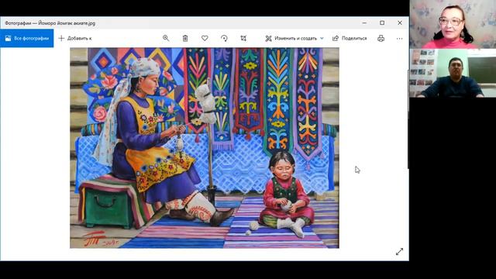The width and height of the screenshot is (496, 279).
Task: Select the crop tool icon
Action: 243,38
